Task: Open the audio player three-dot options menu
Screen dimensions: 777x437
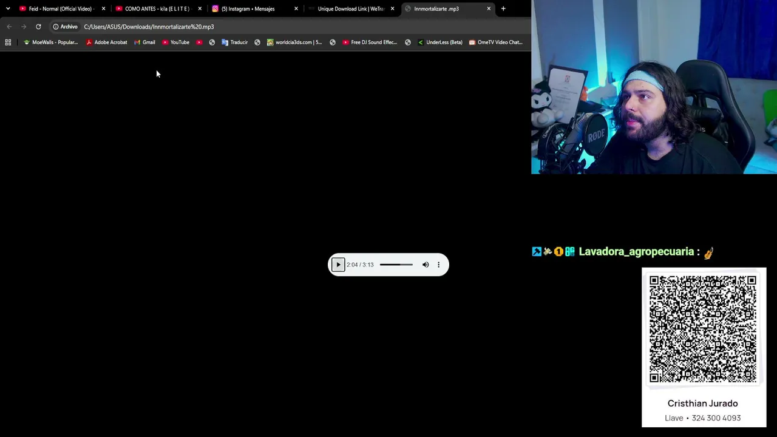Action: [x=438, y=265]
